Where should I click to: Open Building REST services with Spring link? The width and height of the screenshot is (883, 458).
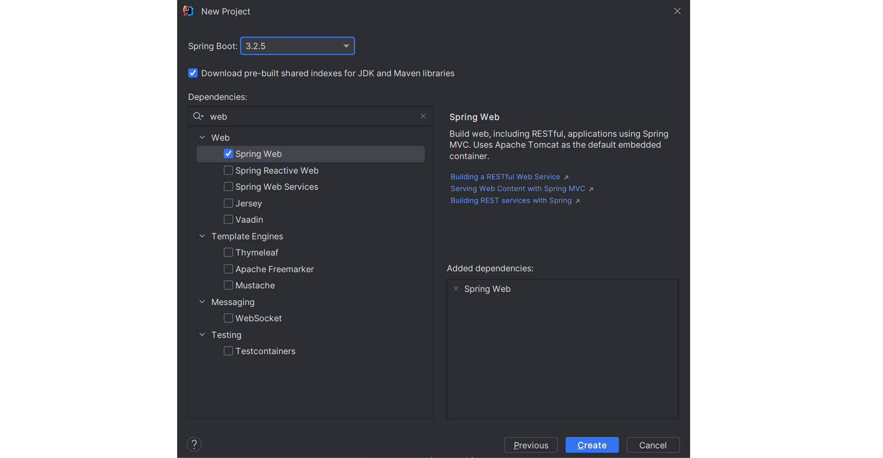coord(511,200)
